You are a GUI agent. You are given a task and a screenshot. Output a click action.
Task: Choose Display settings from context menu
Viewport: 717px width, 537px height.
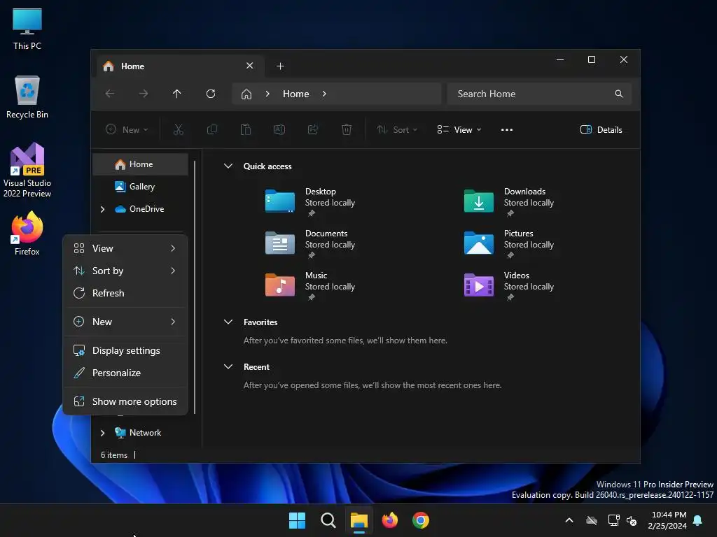[x=125, y=351]
